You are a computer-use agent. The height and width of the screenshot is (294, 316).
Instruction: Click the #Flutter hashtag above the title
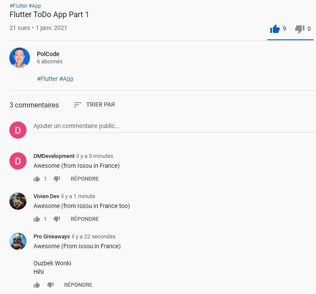tap(18, 6)
